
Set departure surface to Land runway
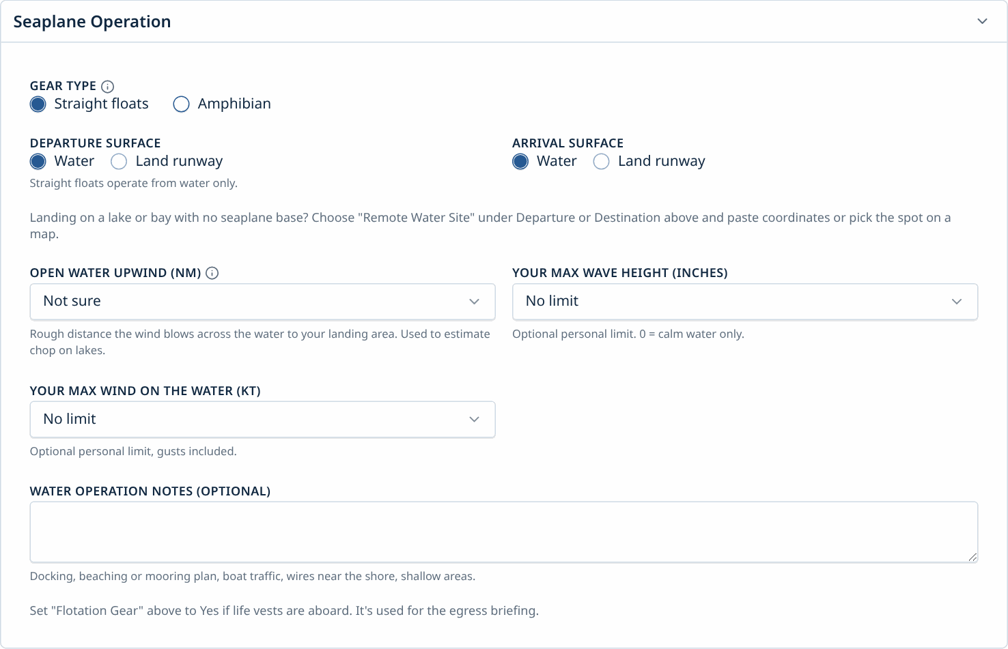click(119, 161)
